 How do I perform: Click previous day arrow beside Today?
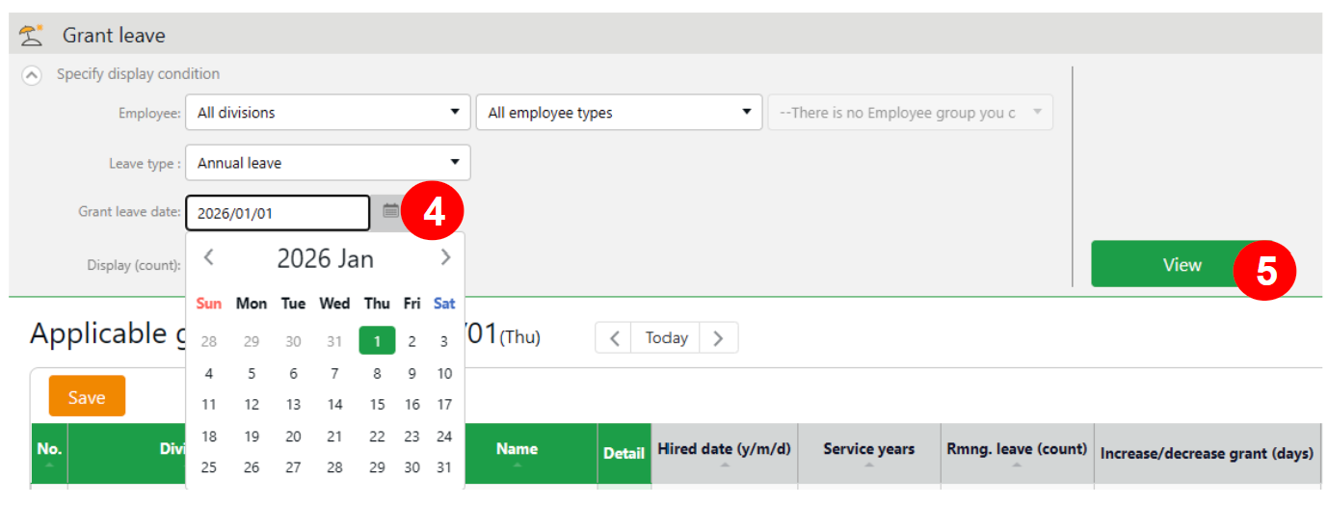613,338
